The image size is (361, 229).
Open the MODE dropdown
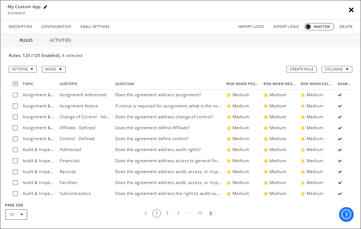pos(54,69)
